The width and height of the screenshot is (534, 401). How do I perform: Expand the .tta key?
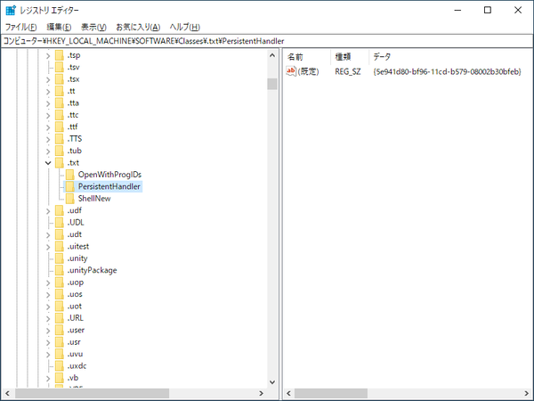pyautogui.click(x=48, y=103)
